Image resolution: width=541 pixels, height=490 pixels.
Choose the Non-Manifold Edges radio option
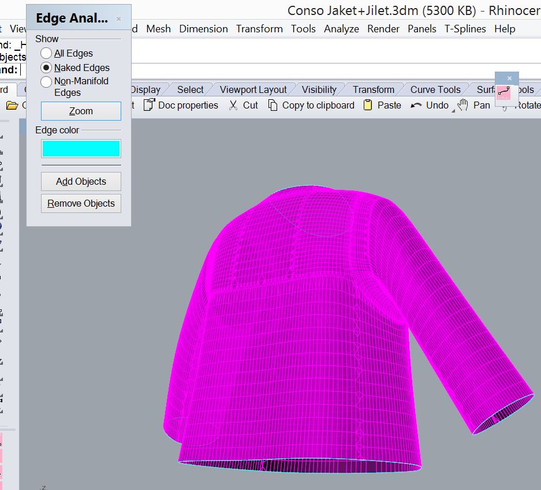46,82
